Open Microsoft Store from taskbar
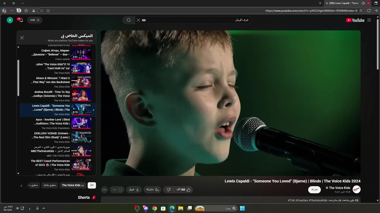380x213 pixels. 163,208
